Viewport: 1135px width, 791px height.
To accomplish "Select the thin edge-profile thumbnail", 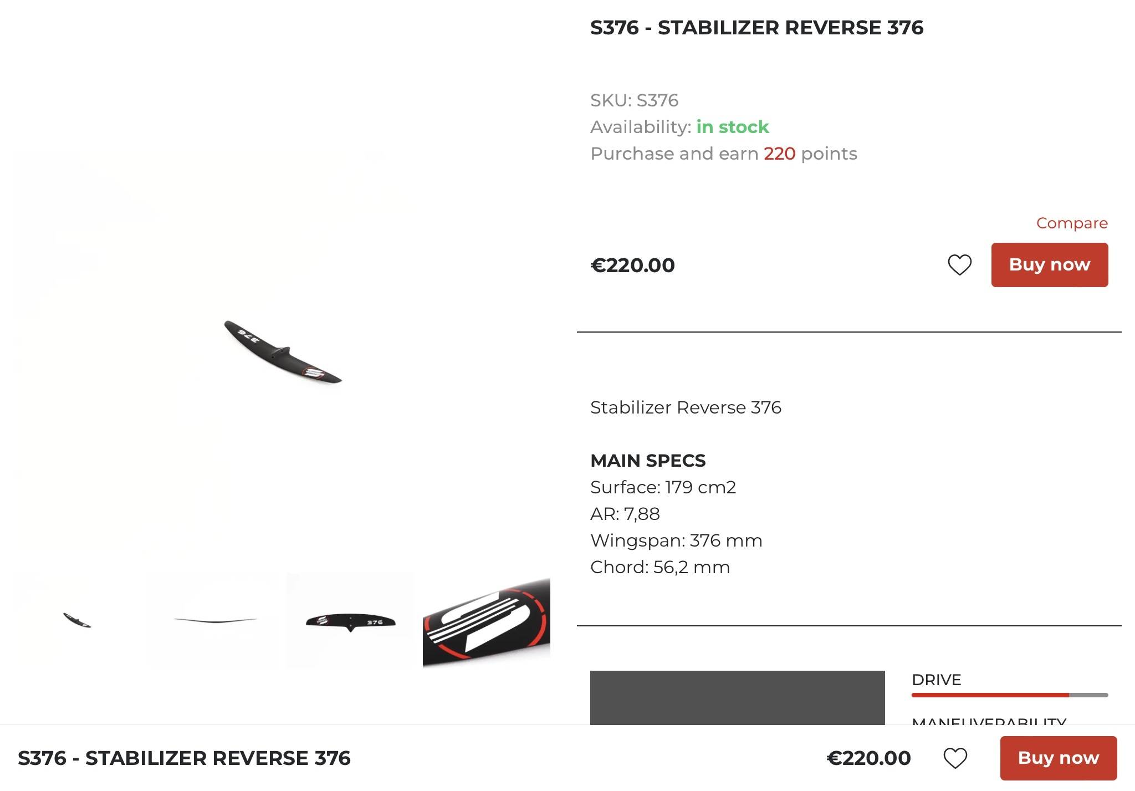I will point(215,620).
